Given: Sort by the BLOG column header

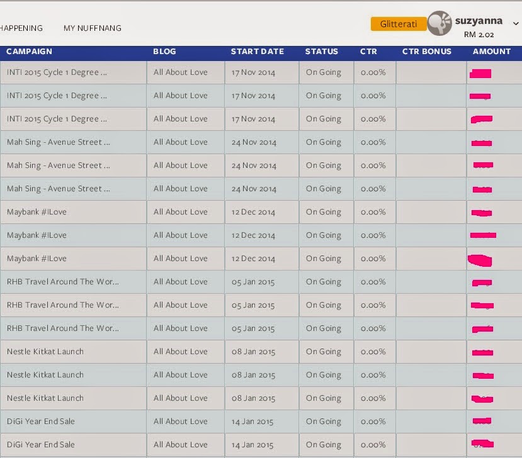Looking at the screenshot, I should [164, 52].
